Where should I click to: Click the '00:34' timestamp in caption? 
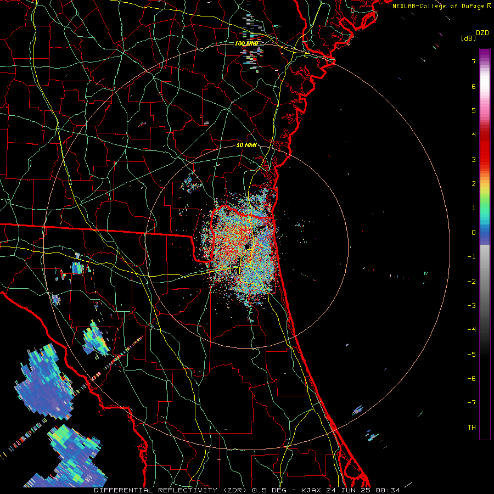coord(388,490)
